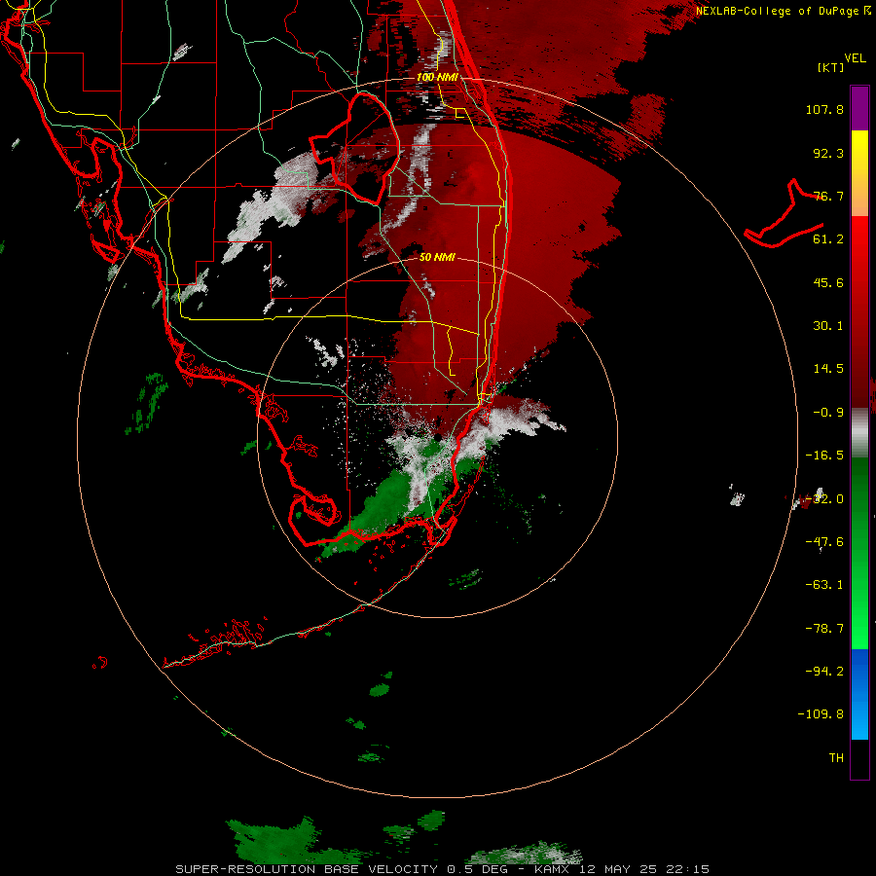Select the 107.8 scale value
876x876 pixels.
click(824, 109)
